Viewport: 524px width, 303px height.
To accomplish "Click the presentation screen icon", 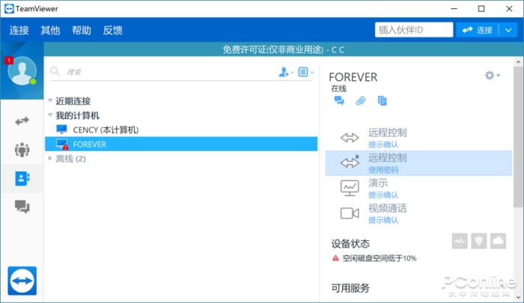I will (x=350, y=188).
